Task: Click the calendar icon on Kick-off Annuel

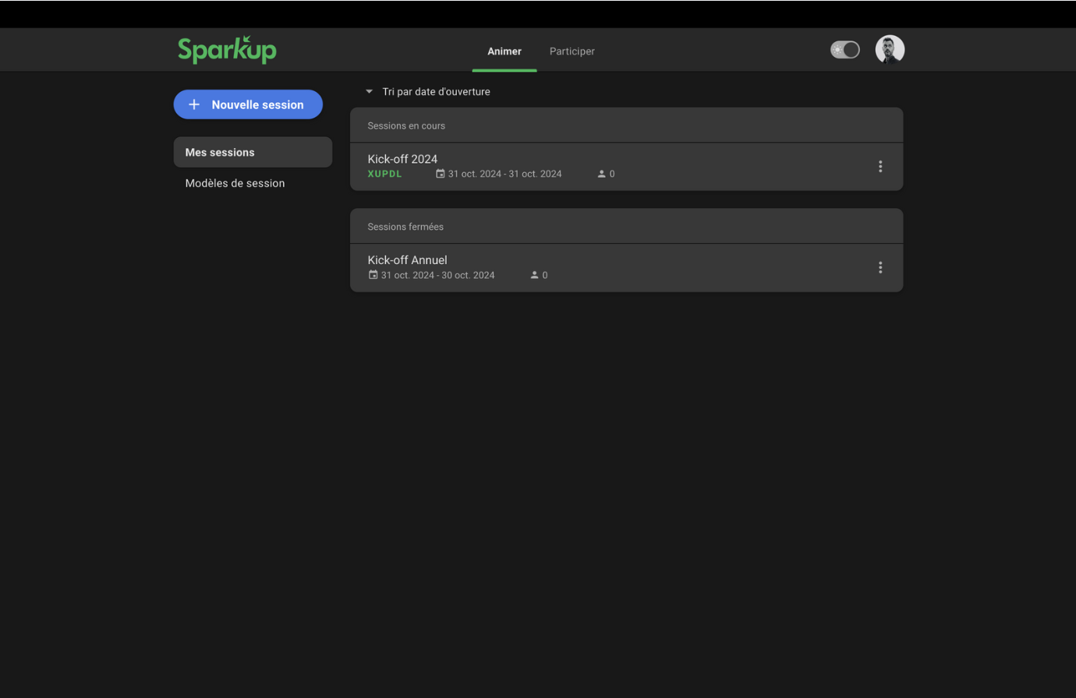Action: (x=373, y=275)
